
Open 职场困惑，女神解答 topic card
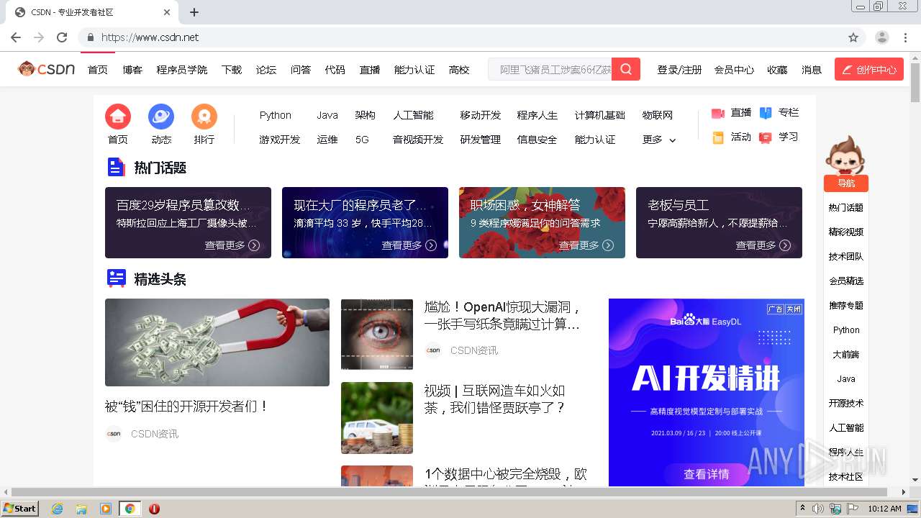click(542, 222)
